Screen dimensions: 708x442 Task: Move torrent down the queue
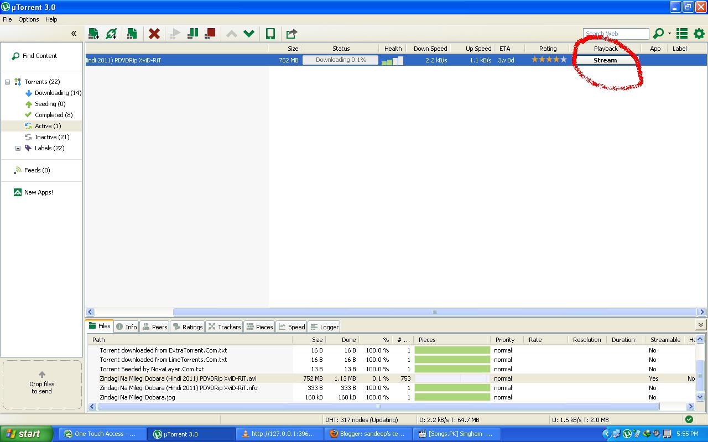click(x=249, y=34)
